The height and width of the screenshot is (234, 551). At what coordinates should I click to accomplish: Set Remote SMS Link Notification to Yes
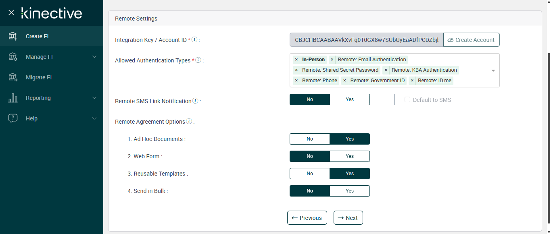(349, 99)
